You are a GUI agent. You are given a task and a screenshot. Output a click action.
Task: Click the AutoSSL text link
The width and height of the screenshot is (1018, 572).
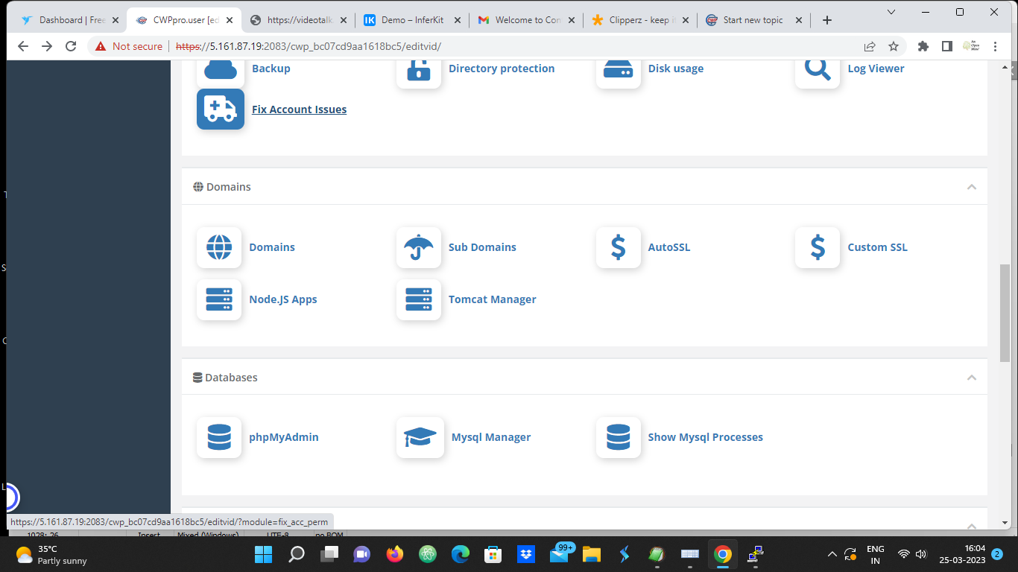669,247
